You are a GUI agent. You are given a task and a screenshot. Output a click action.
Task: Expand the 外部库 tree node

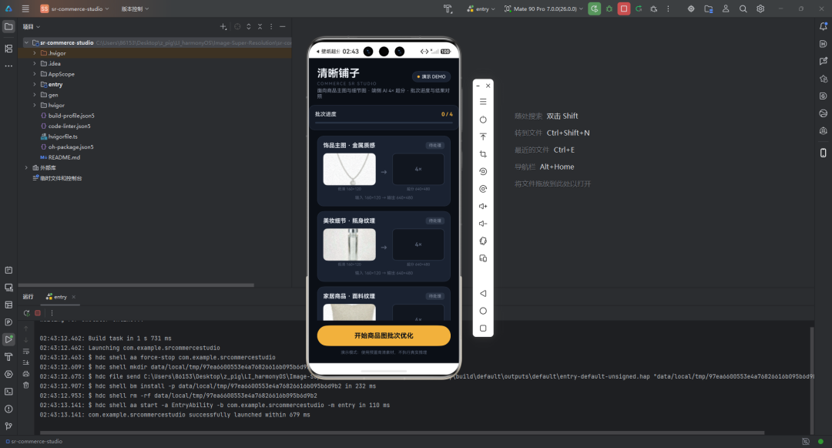pyautogui.click(x=26, y=168)
